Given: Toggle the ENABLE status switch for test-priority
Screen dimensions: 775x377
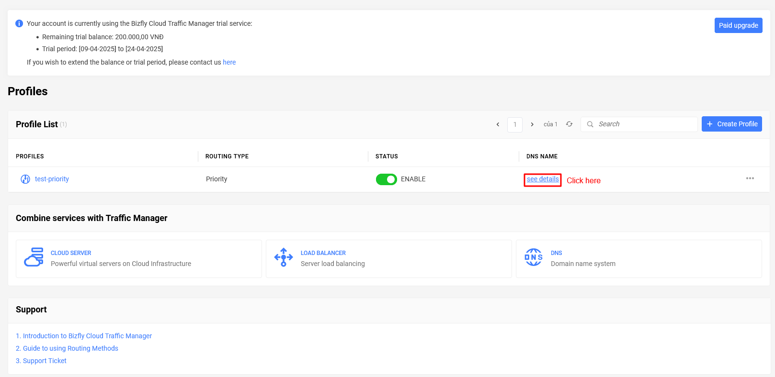Looking at the screenshot, I should (387, 179).
